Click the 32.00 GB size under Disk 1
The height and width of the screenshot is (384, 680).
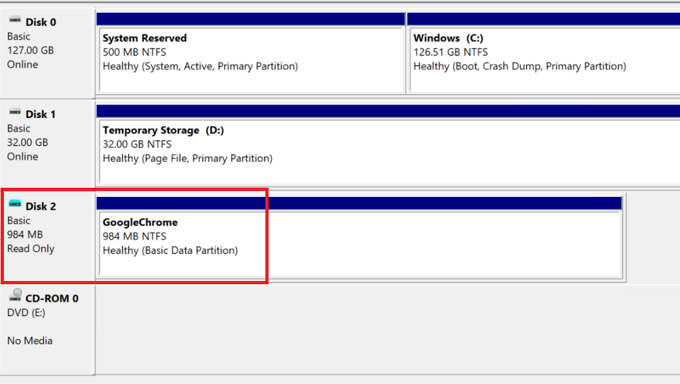click(28, 142)
